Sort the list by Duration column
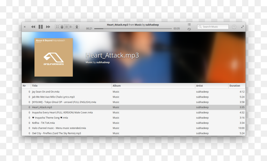267x161 pixels. tap(237, 85)
